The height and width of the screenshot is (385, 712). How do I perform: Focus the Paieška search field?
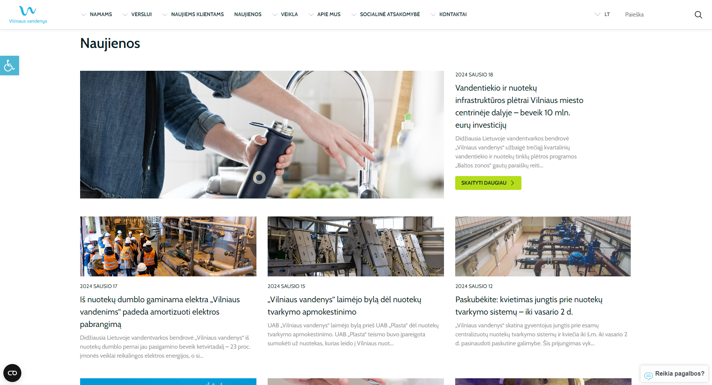point(655,15)
